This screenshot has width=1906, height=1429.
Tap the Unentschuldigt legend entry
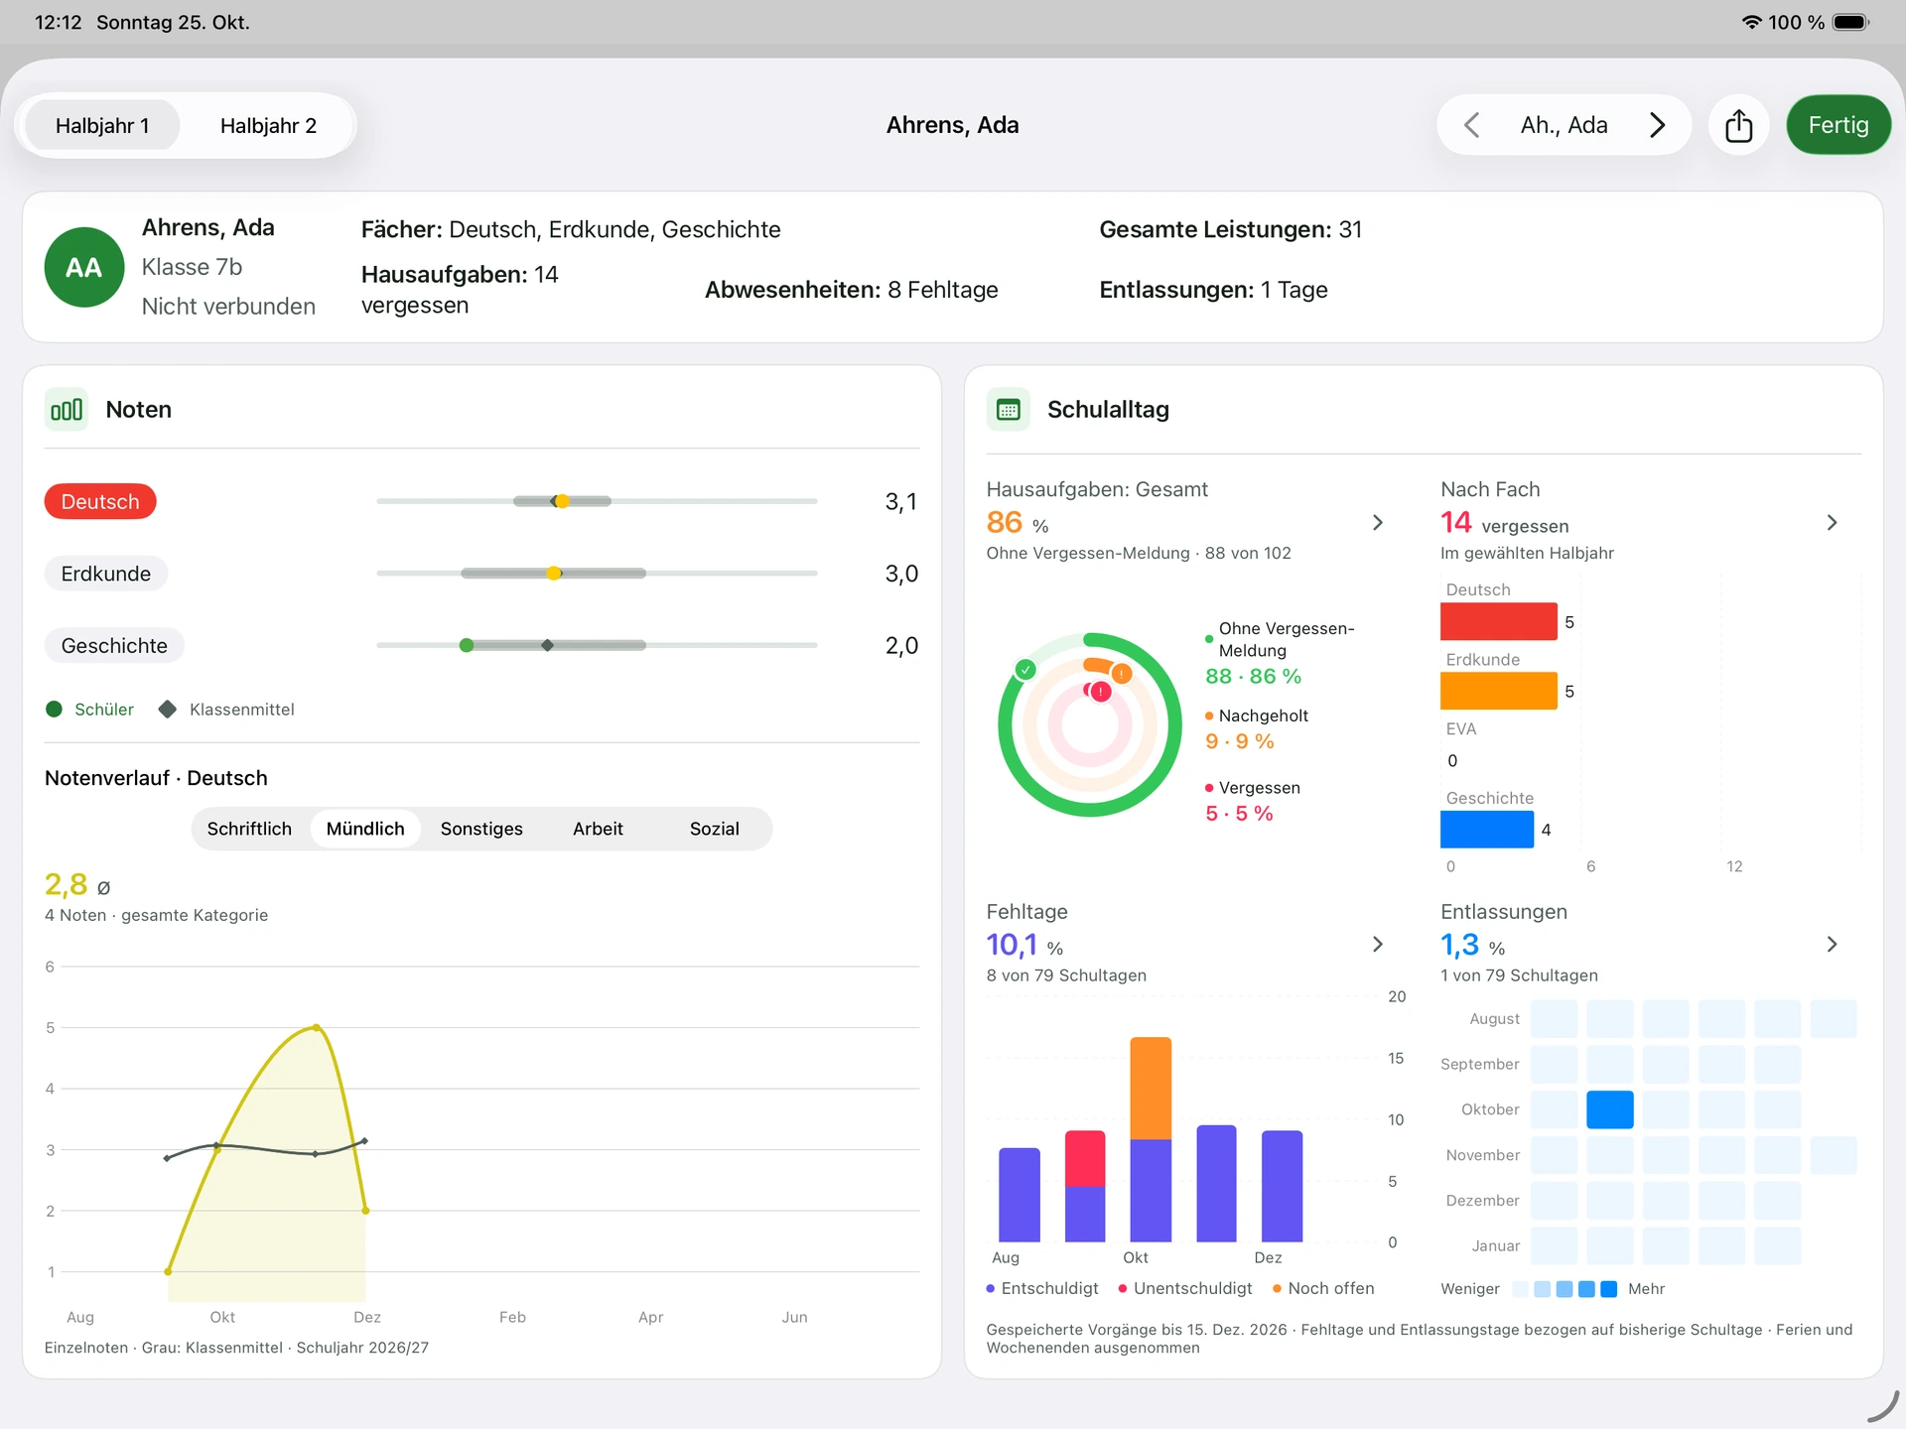coord(1185,1288)
